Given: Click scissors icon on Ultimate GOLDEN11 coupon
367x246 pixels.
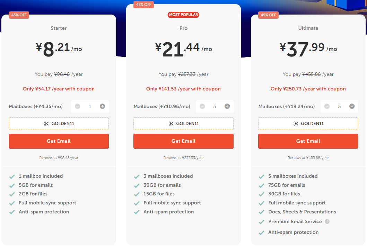Looking at the screenshot, I should coord(296,124).
